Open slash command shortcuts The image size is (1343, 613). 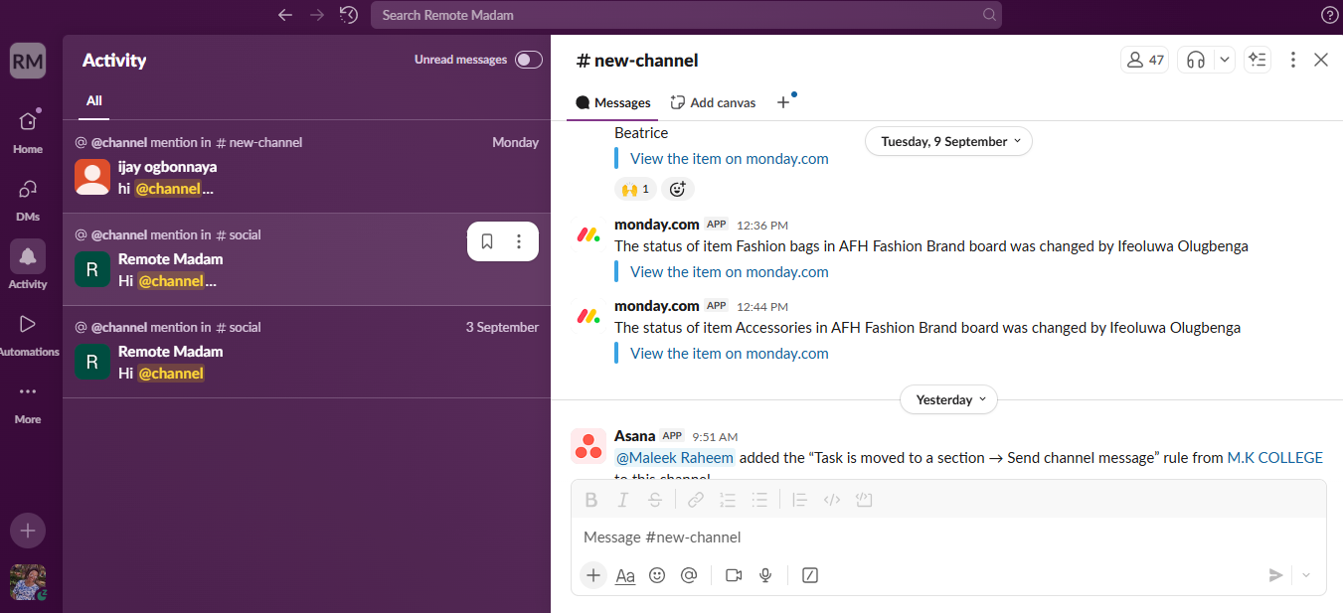(810, 575)
